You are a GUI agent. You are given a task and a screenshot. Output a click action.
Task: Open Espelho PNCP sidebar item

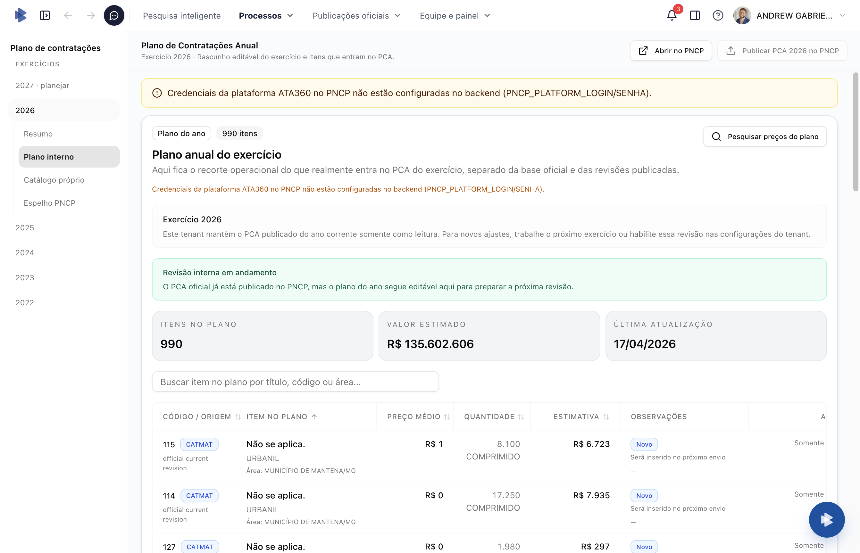[x=50, y=203]
